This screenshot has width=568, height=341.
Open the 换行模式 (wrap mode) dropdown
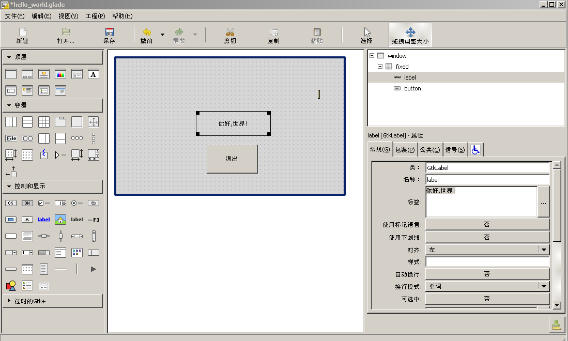point(487,286)
